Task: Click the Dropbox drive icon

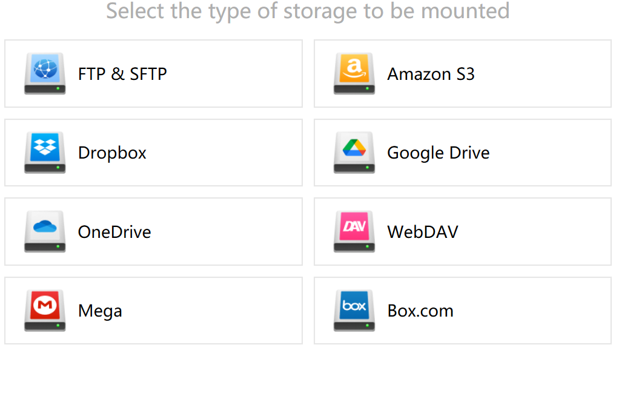Action: coord(45,153)
